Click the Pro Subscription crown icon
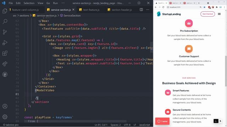The height and width of the screenshot is (127, 227). tap(189, 23)
